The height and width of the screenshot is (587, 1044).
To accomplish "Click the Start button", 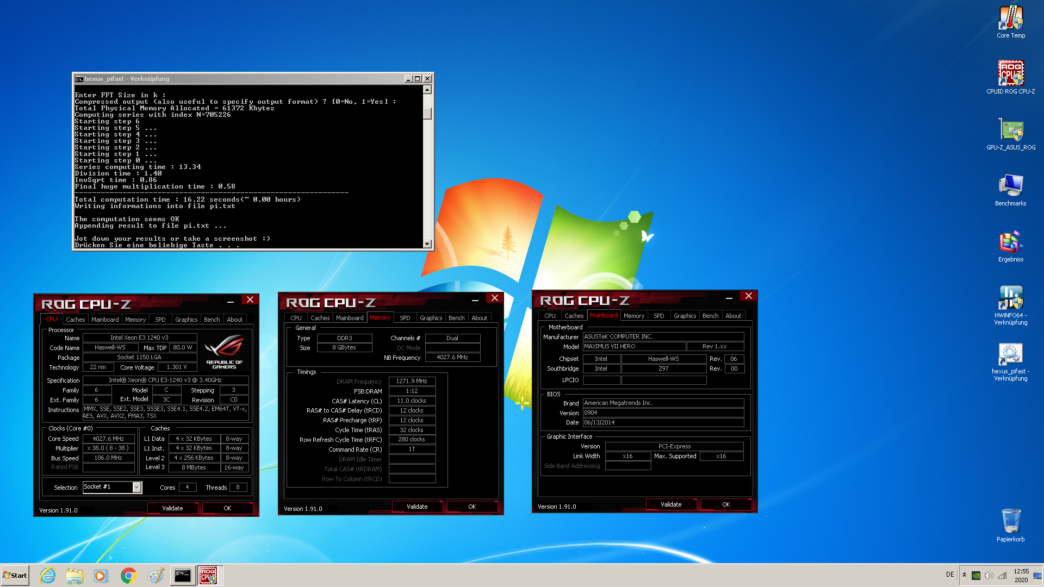I will [15, 576].
